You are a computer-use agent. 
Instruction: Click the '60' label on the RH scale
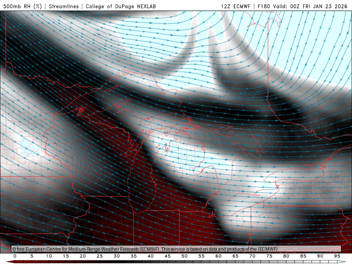pos(218,256)
